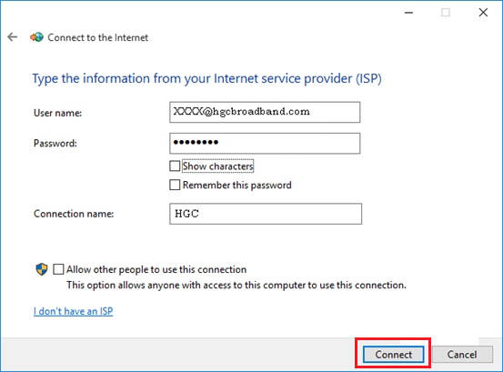The image size is (503, 372).
Task: Click into the Password field
Action: 265,144
